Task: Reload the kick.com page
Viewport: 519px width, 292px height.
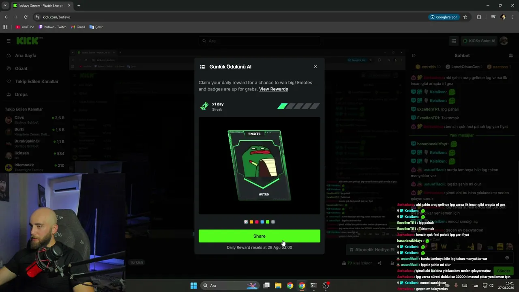Action: pyautogui.click(x=26, y=17)
